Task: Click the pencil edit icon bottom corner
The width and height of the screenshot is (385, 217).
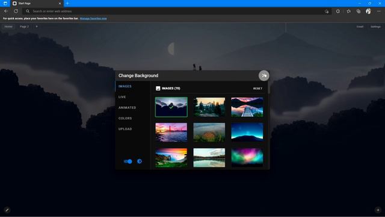Action: pyautogui.click(x=7, y=210)
